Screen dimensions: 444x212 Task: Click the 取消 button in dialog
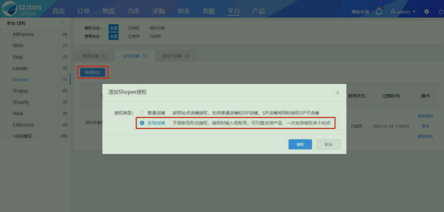point(328,144)
